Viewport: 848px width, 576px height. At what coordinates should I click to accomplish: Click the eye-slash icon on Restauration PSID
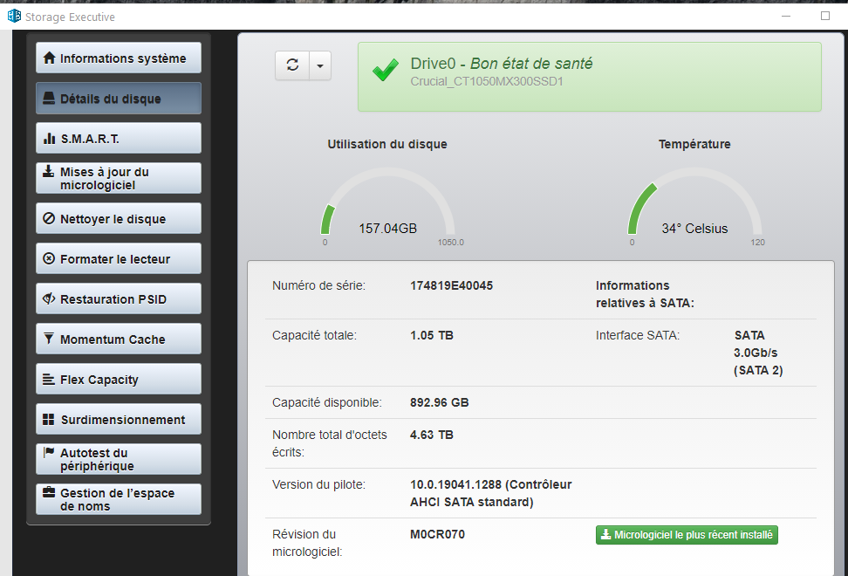(49, 298)
